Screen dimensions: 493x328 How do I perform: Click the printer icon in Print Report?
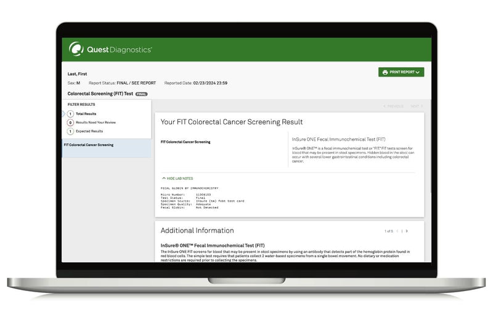[385, 72]
